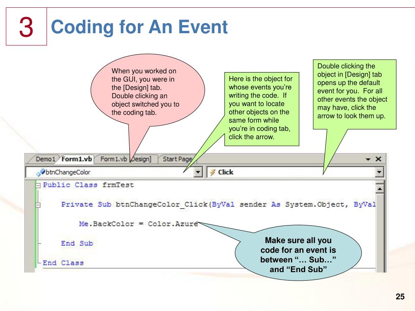The image size is (415, 311).
Task: Click the 'Me.BackColor = Color.Azure' line
Action: (x=139, y=224)
